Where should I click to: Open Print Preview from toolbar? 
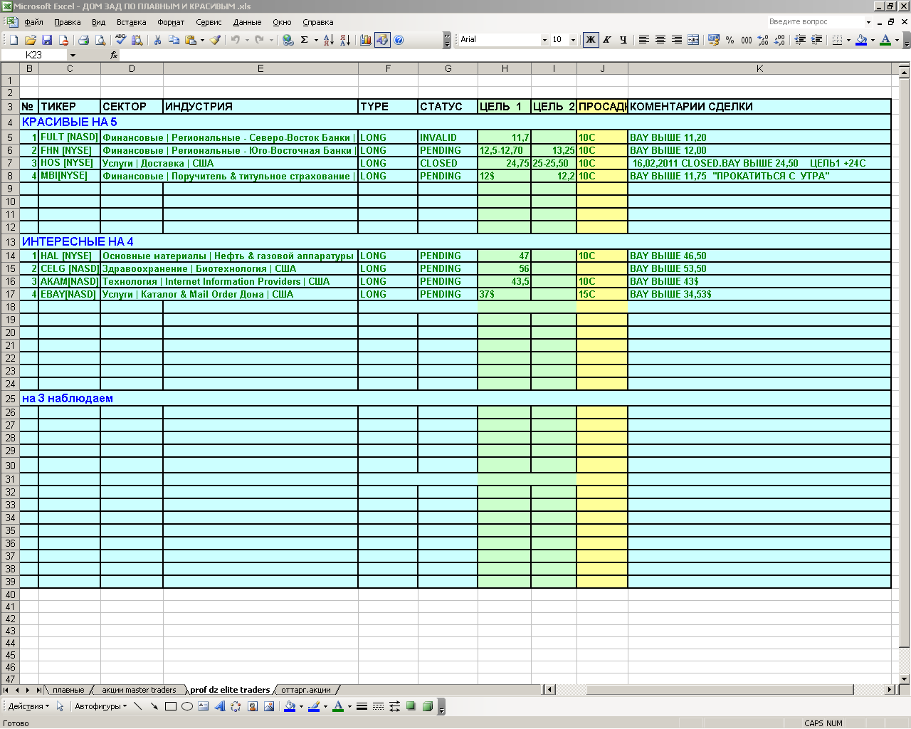(x=100, y=40)
